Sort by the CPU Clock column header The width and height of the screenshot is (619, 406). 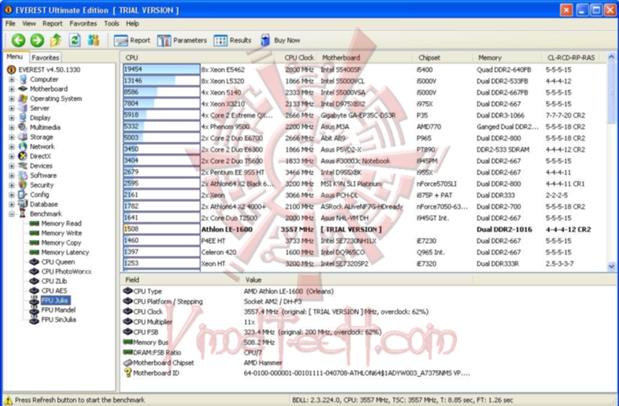pos(298,58)
